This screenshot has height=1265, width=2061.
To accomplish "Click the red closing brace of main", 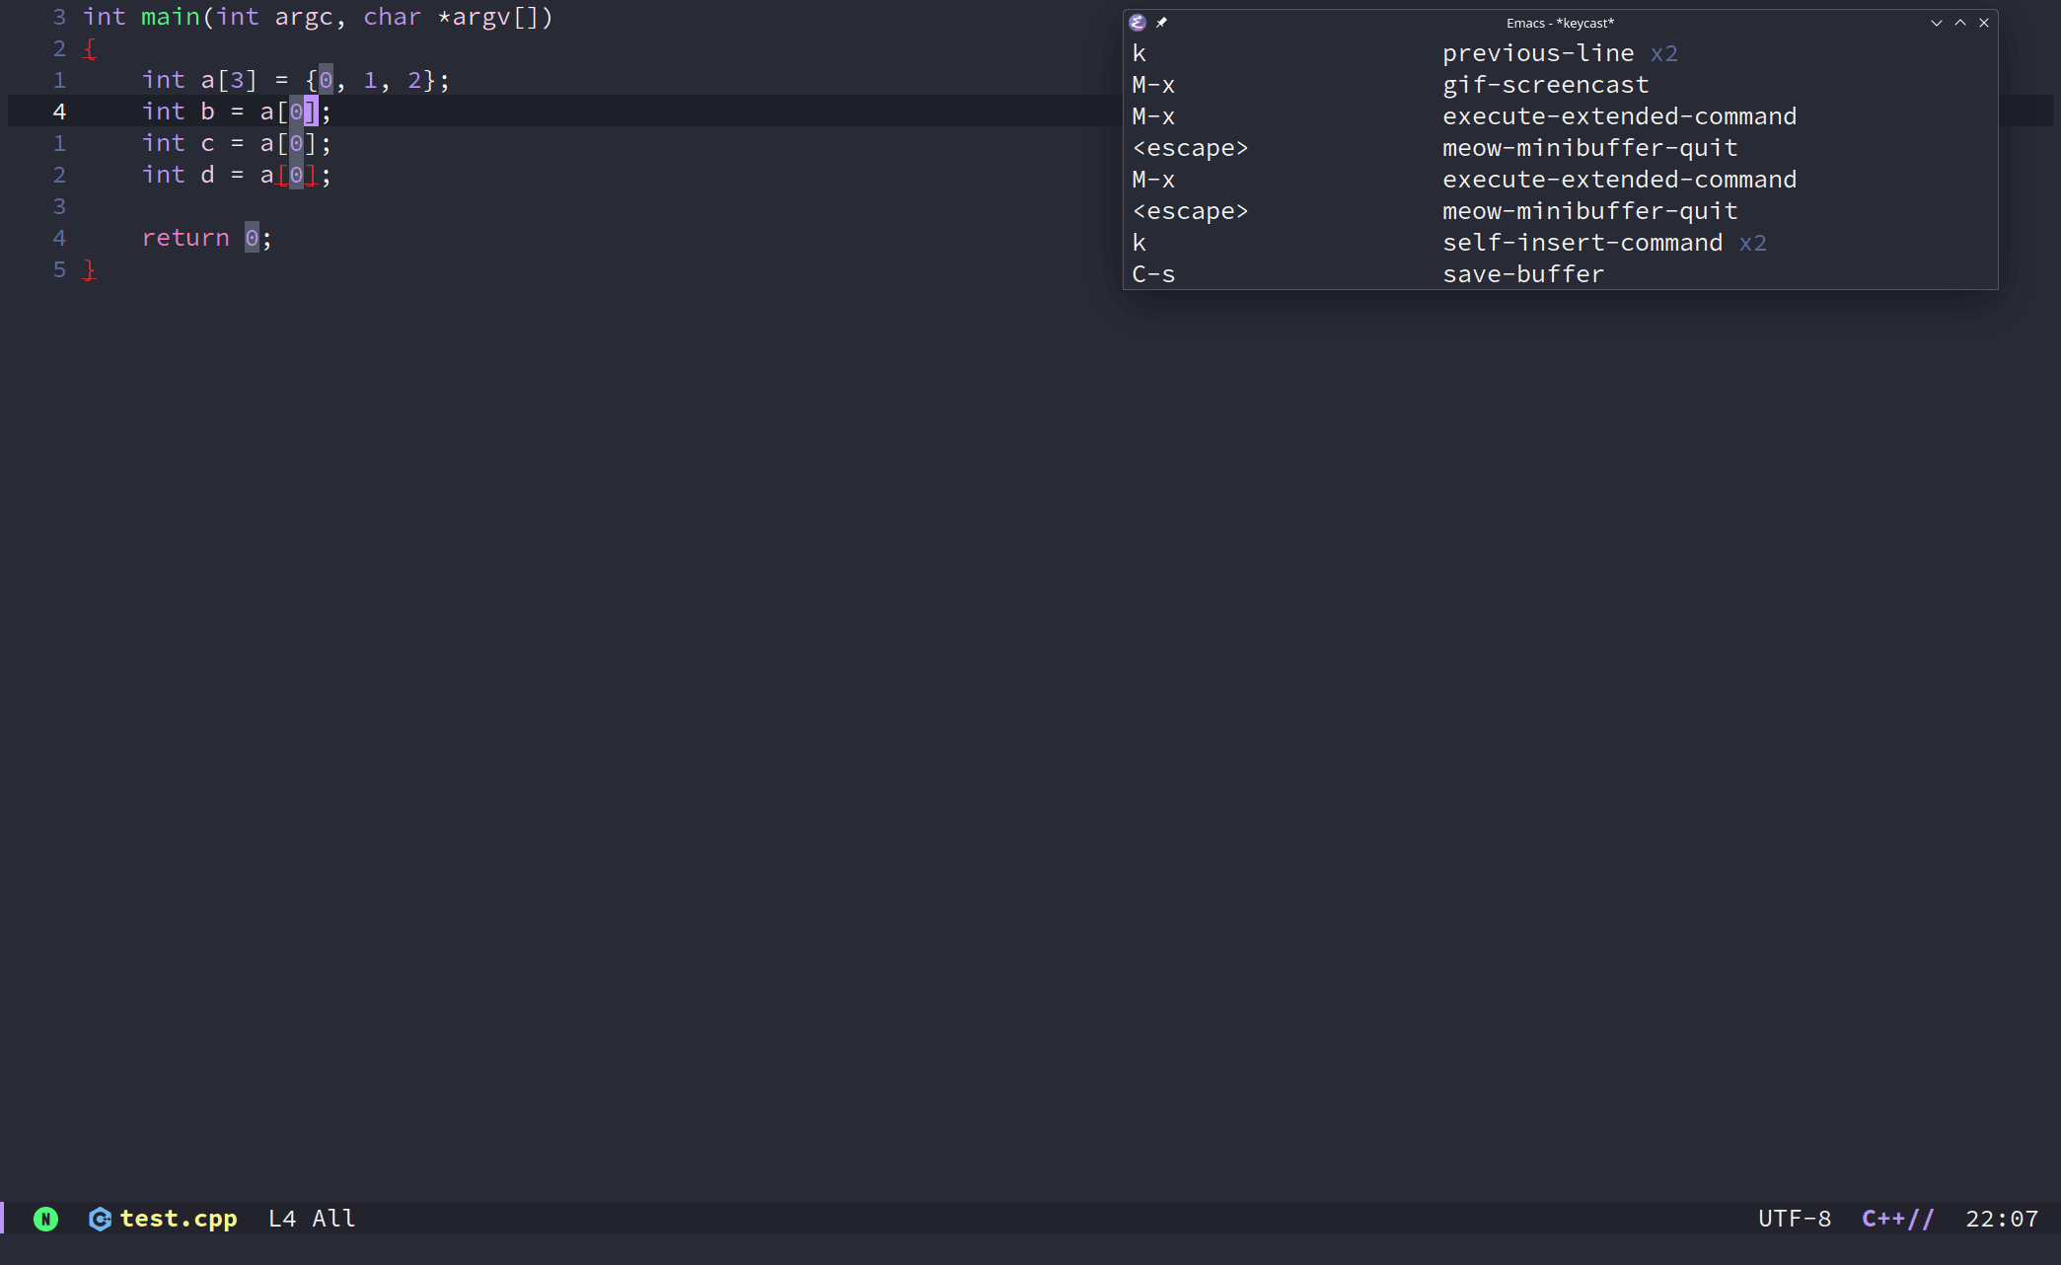I will pyautogui.click(x=90, y=270).
